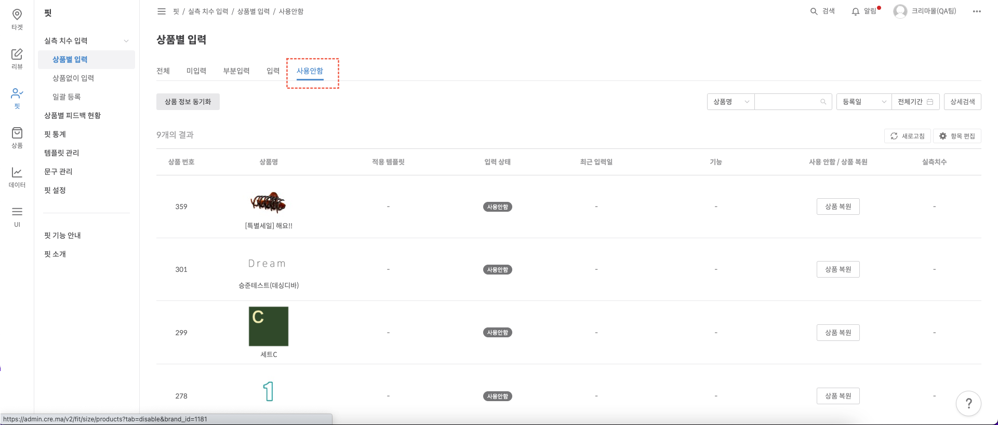Click the product search input field

pos(787,102)
